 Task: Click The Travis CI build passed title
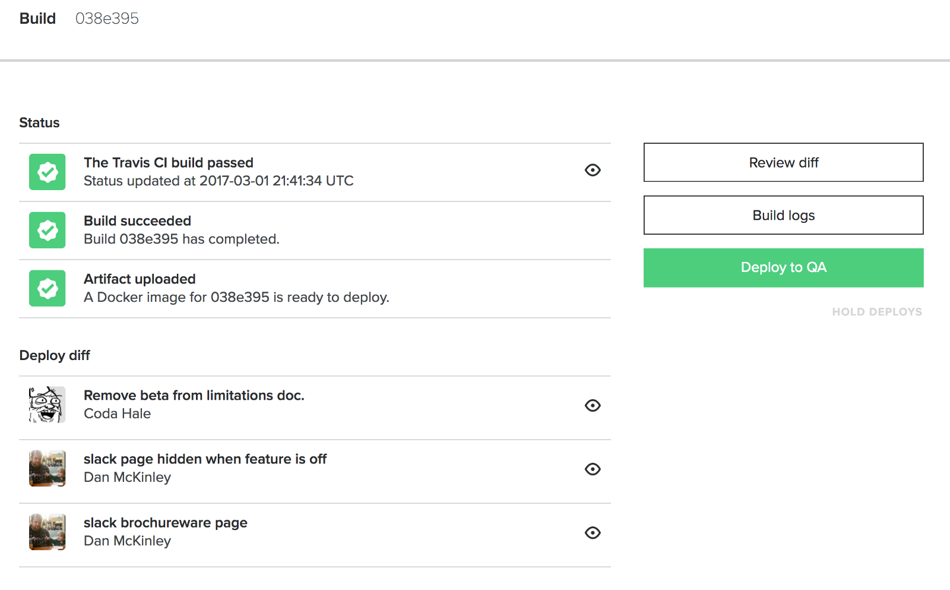(169, 163)
